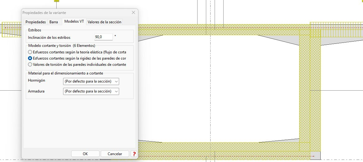The width and height of the screenshot is (363, 162).
Task: Click the gray square at bottom-right section corner
Action: (315, 155)
